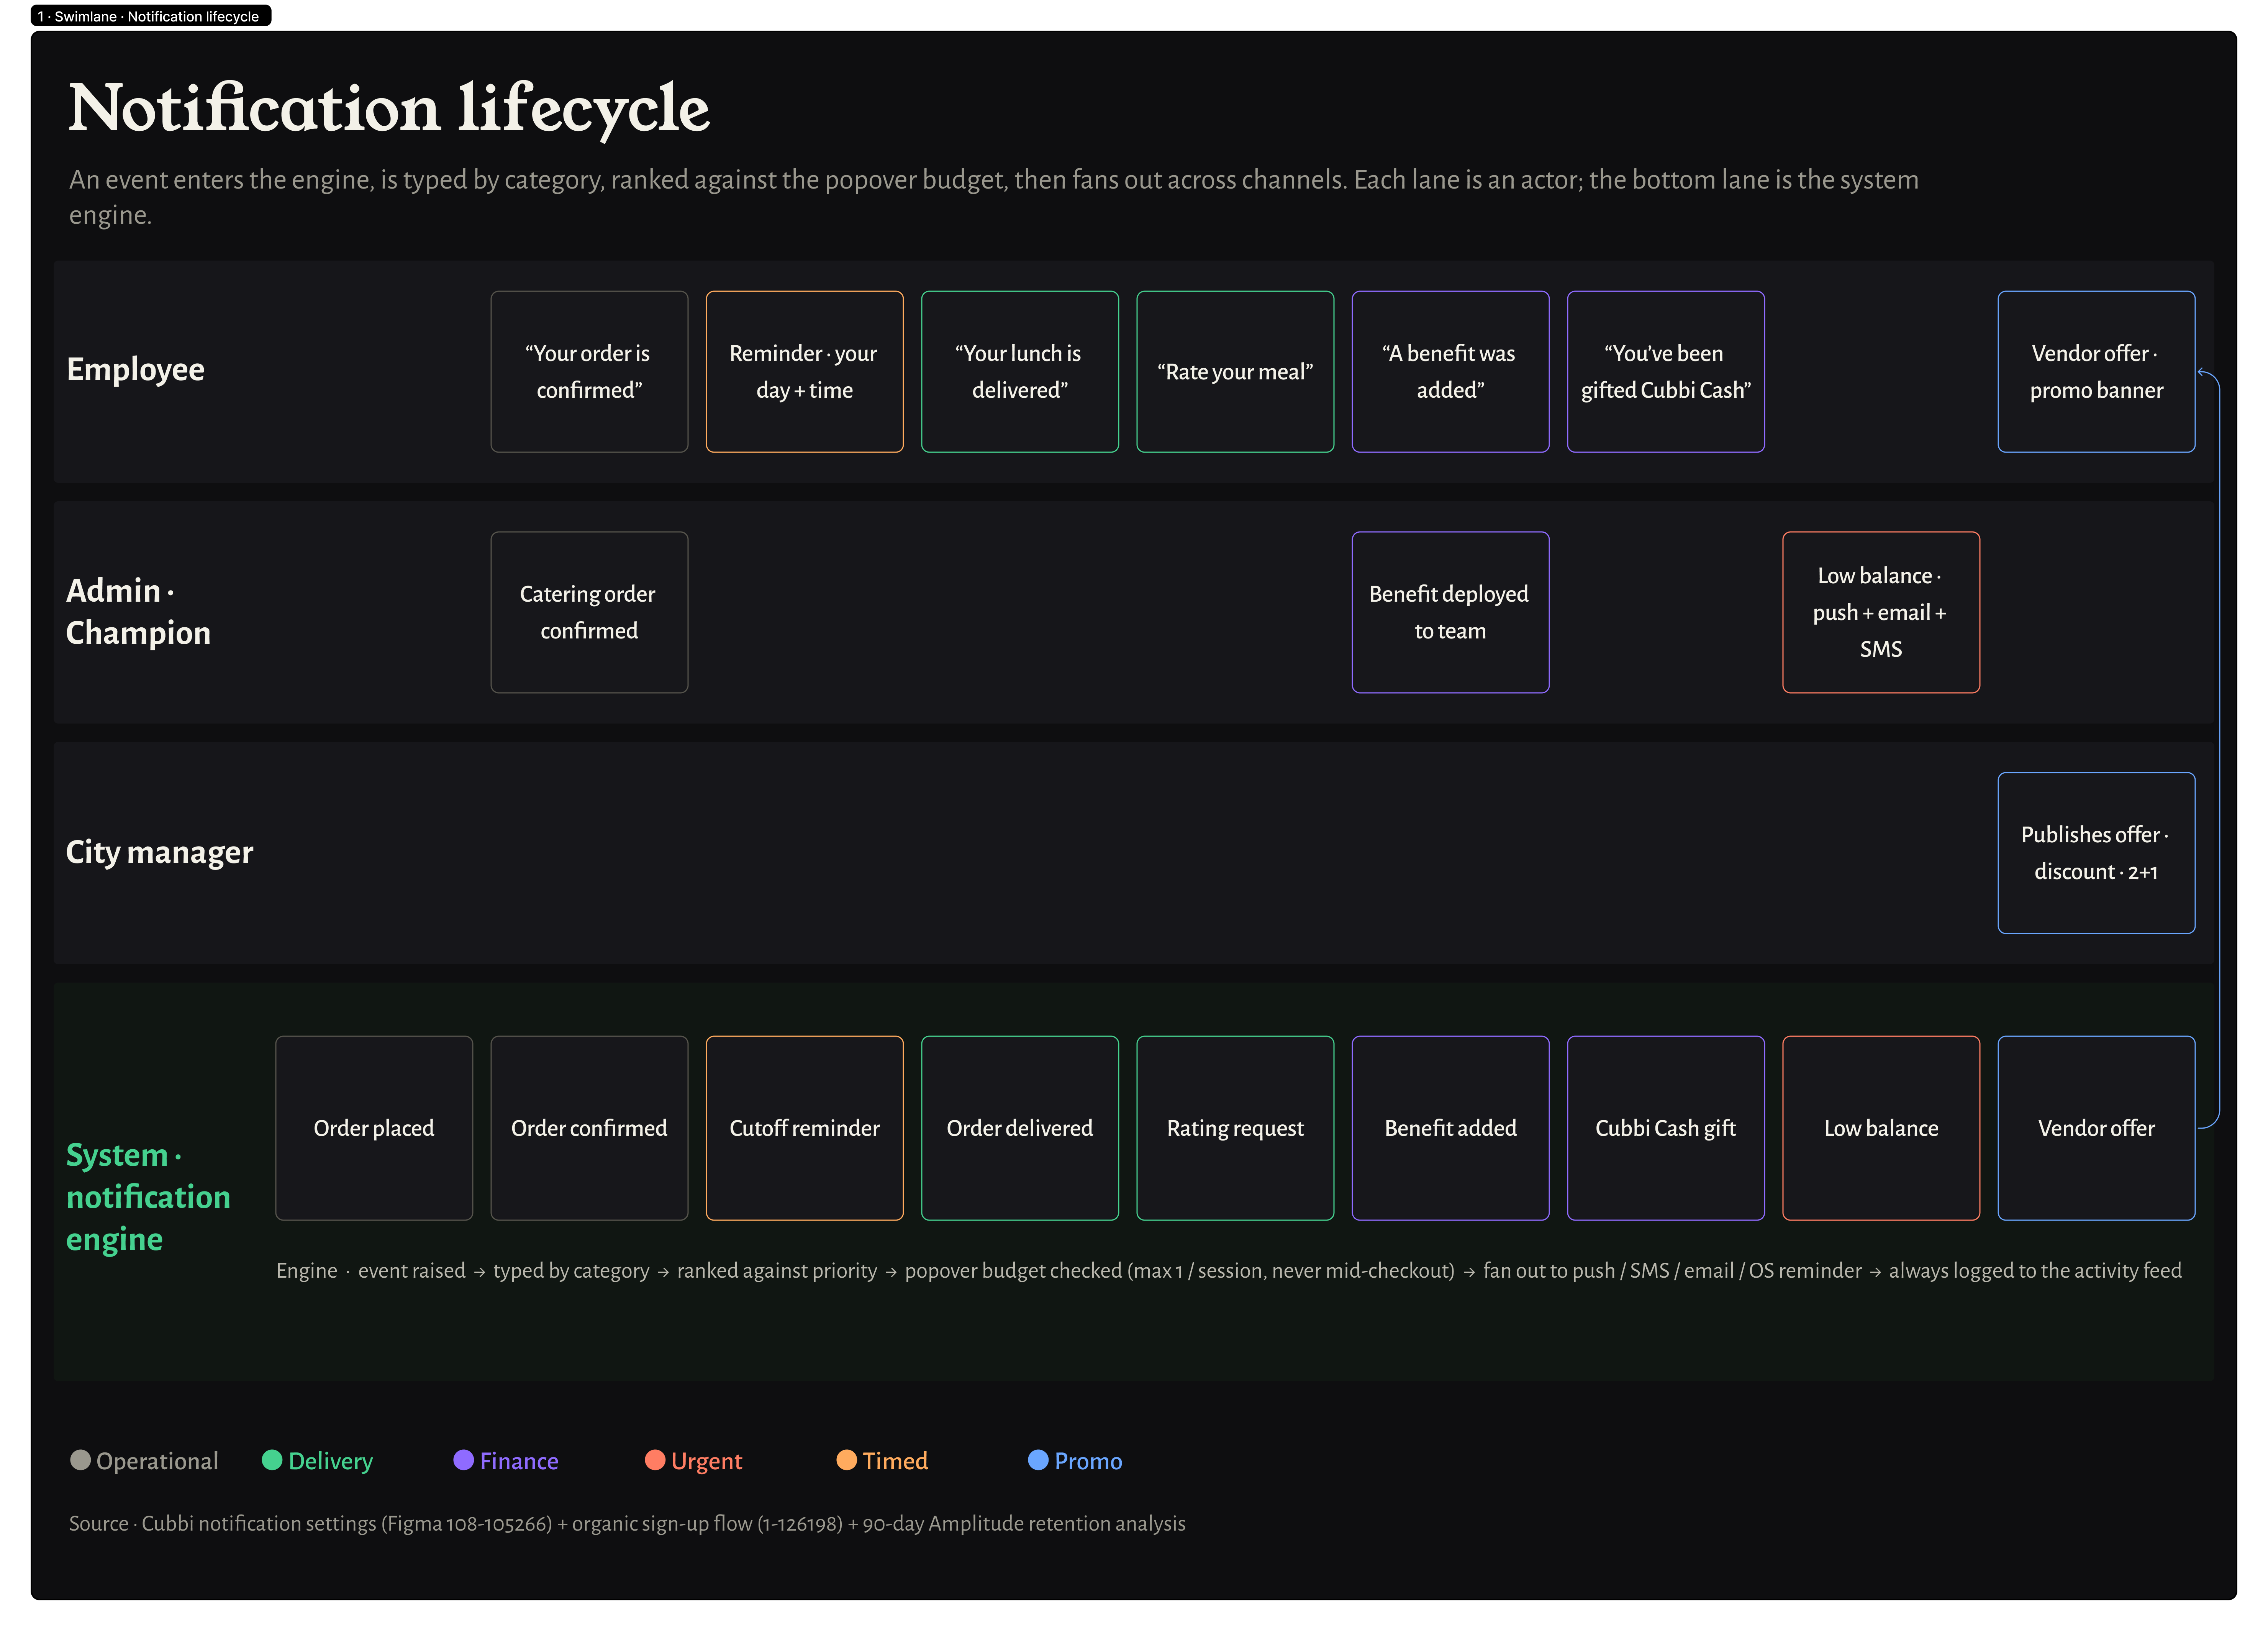Select the 'Rating request' engine card
The width and height of the screenshot is (2268, 1631).
coord(1235,1128)
